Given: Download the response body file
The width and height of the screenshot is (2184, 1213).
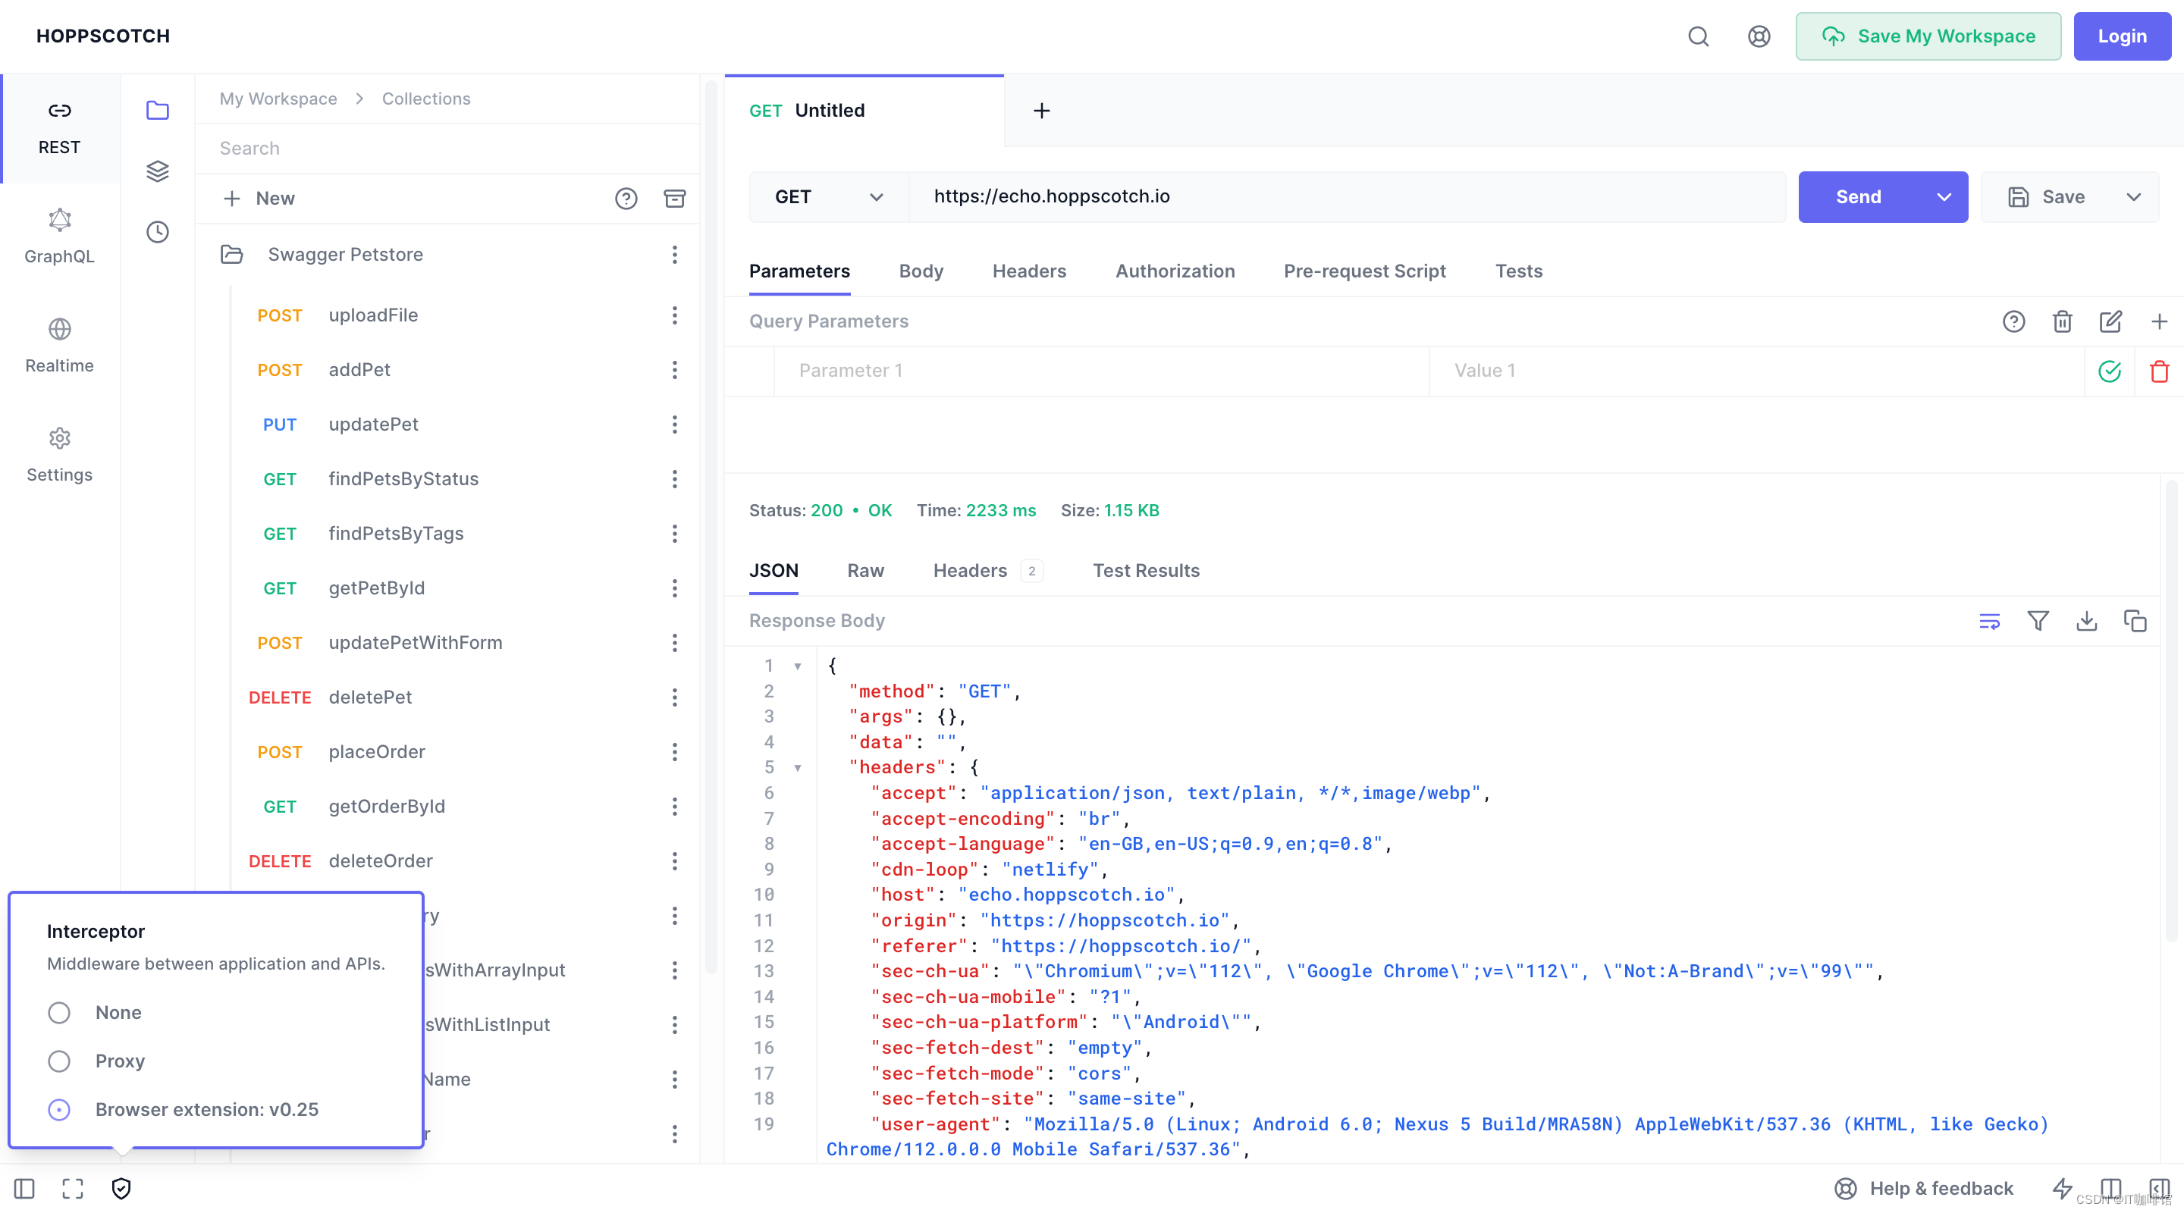Looking at the screenshot, I should 2085,622.
